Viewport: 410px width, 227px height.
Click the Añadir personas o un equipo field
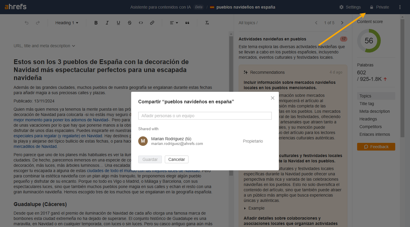pos(205,116)
